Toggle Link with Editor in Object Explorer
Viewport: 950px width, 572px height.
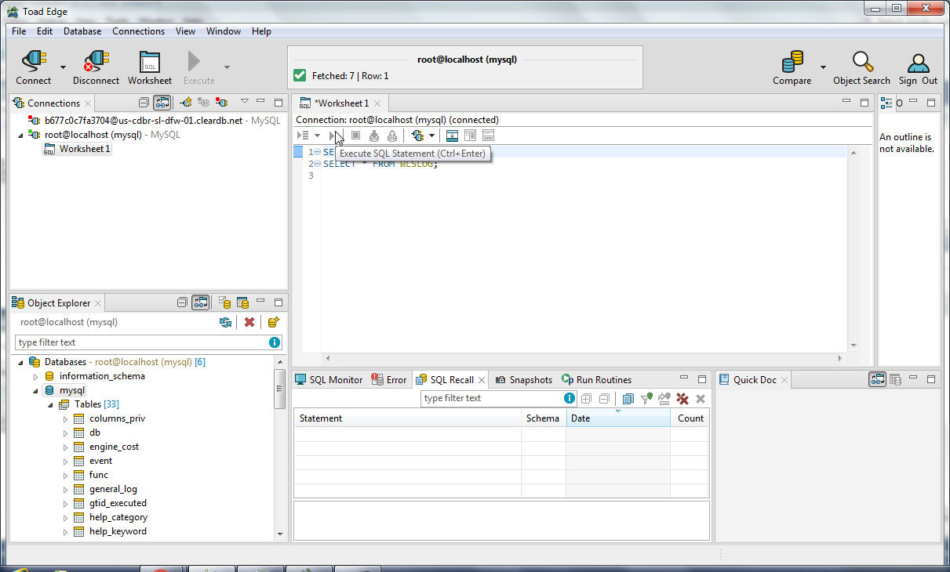[x=201, y=302]
